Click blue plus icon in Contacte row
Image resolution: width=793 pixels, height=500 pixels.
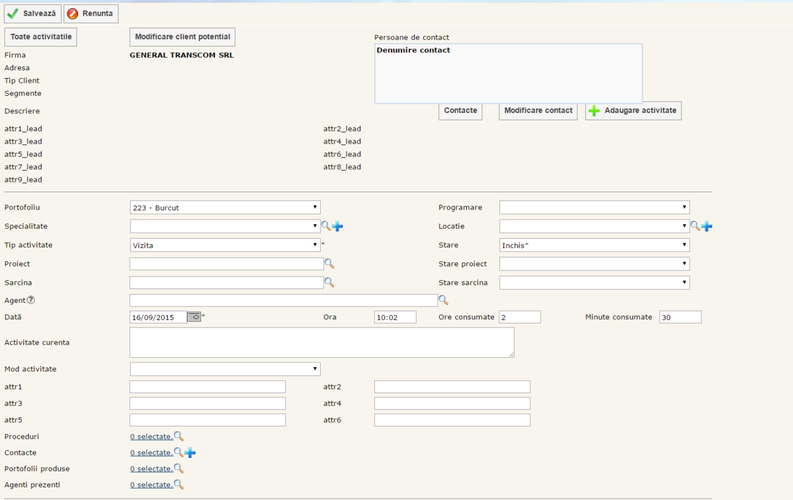pyautogui.click(x=190, y=453)
